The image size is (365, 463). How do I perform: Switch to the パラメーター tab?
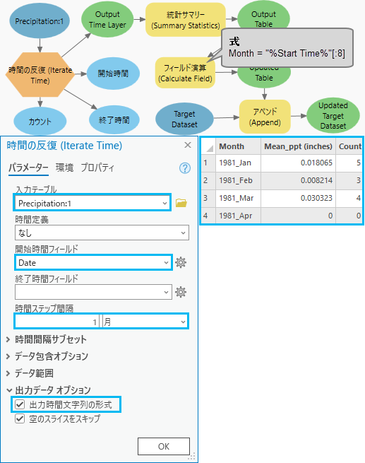pyautogui.click(x=28, y=168)
